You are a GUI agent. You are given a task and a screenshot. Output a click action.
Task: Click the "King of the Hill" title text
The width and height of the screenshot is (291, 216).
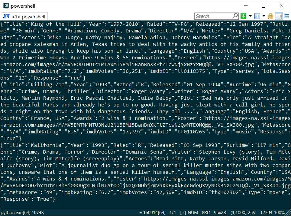tap(55, 24)
